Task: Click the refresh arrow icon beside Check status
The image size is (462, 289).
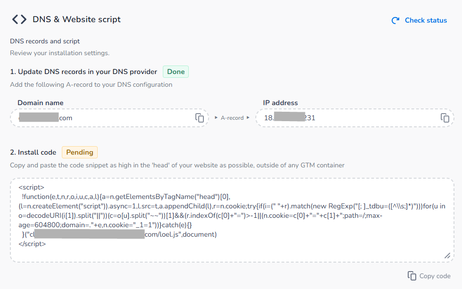Action: click(395, 20)
